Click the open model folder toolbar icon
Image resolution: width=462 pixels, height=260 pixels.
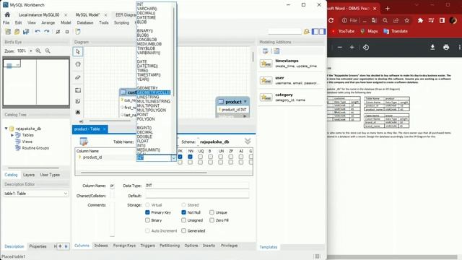point(17,32)
